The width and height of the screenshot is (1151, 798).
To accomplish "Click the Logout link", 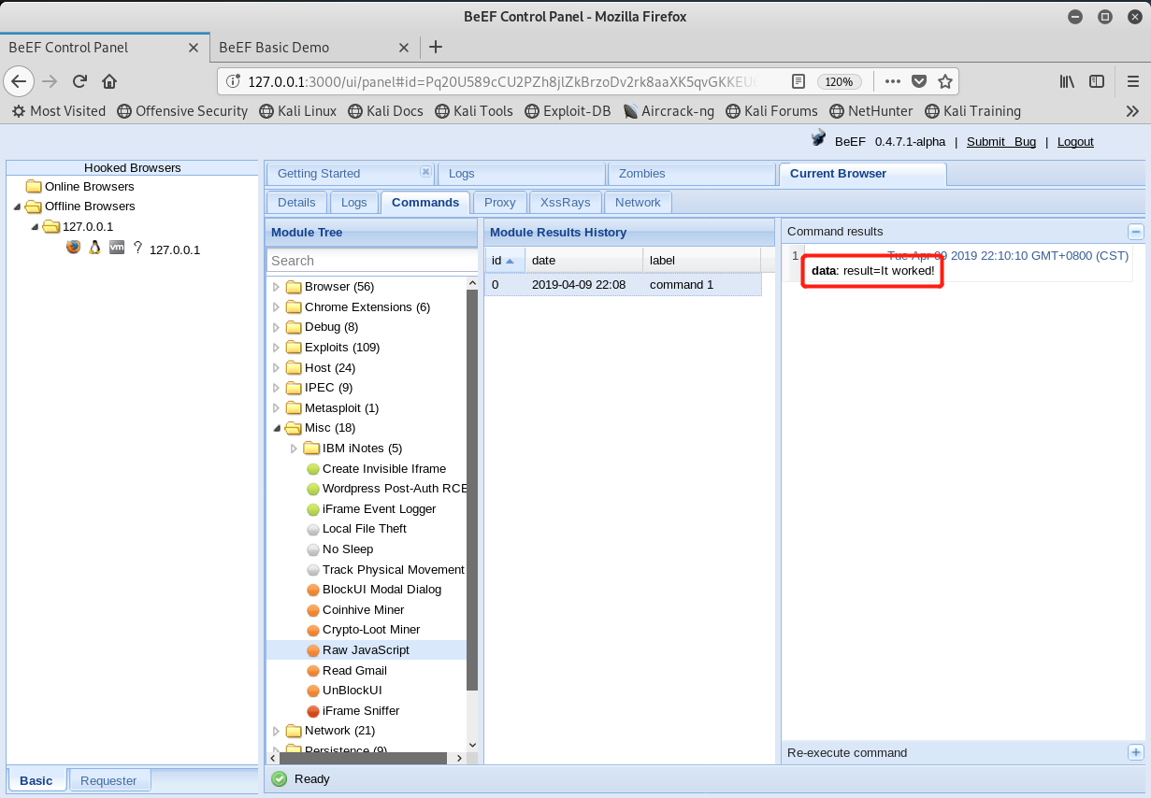I will [1075, 142].
